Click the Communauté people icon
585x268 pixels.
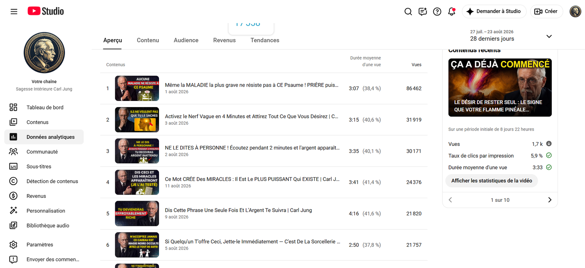[14, 152]
